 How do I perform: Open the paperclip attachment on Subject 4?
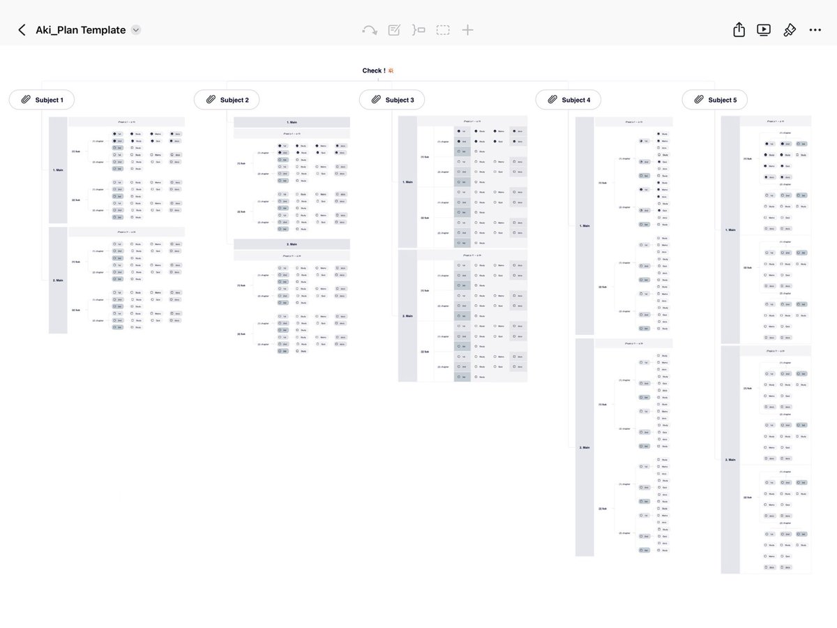[552, 100]
